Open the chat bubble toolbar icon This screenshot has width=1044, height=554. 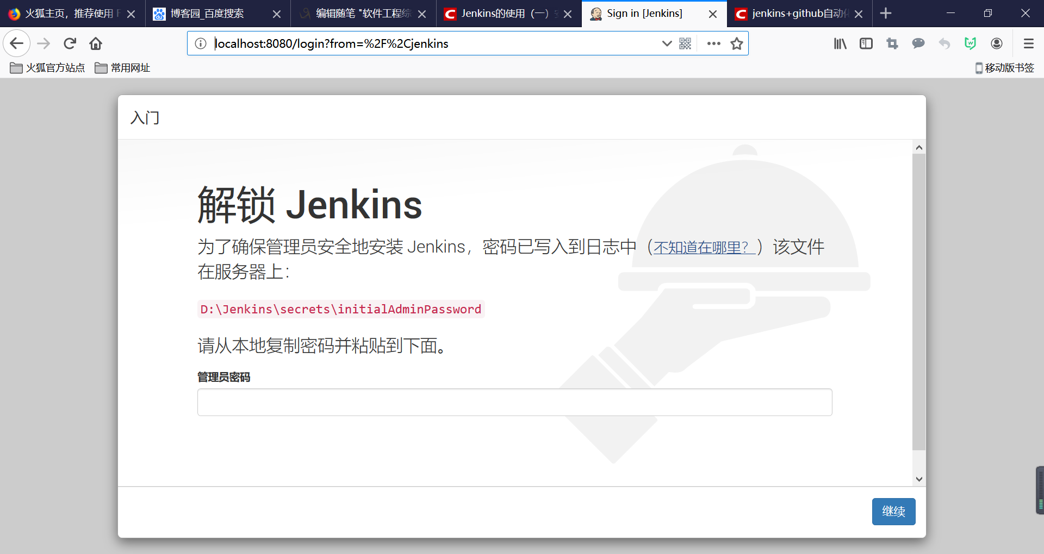(x=918, y=43)
